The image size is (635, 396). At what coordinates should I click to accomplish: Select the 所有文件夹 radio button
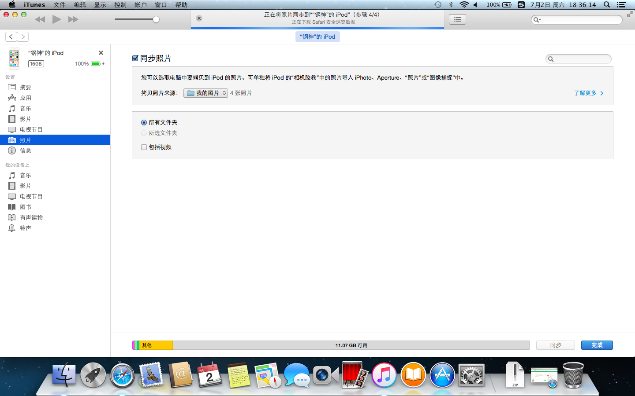tap(144, 122)
